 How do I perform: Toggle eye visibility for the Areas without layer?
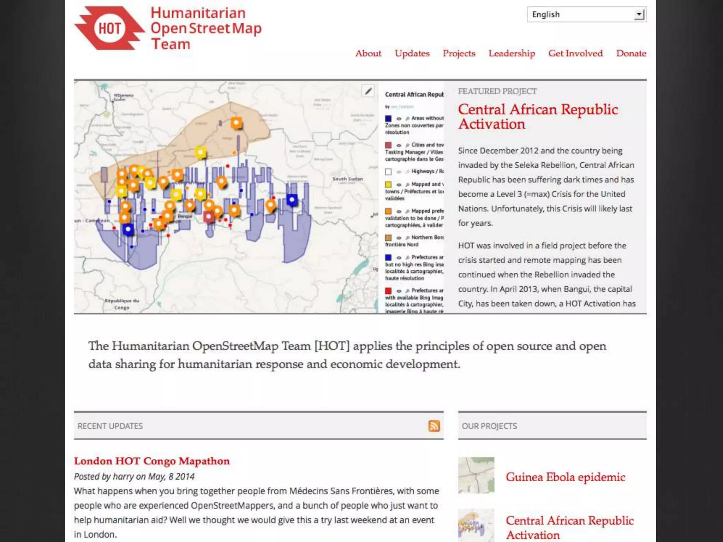click(399, 119)
